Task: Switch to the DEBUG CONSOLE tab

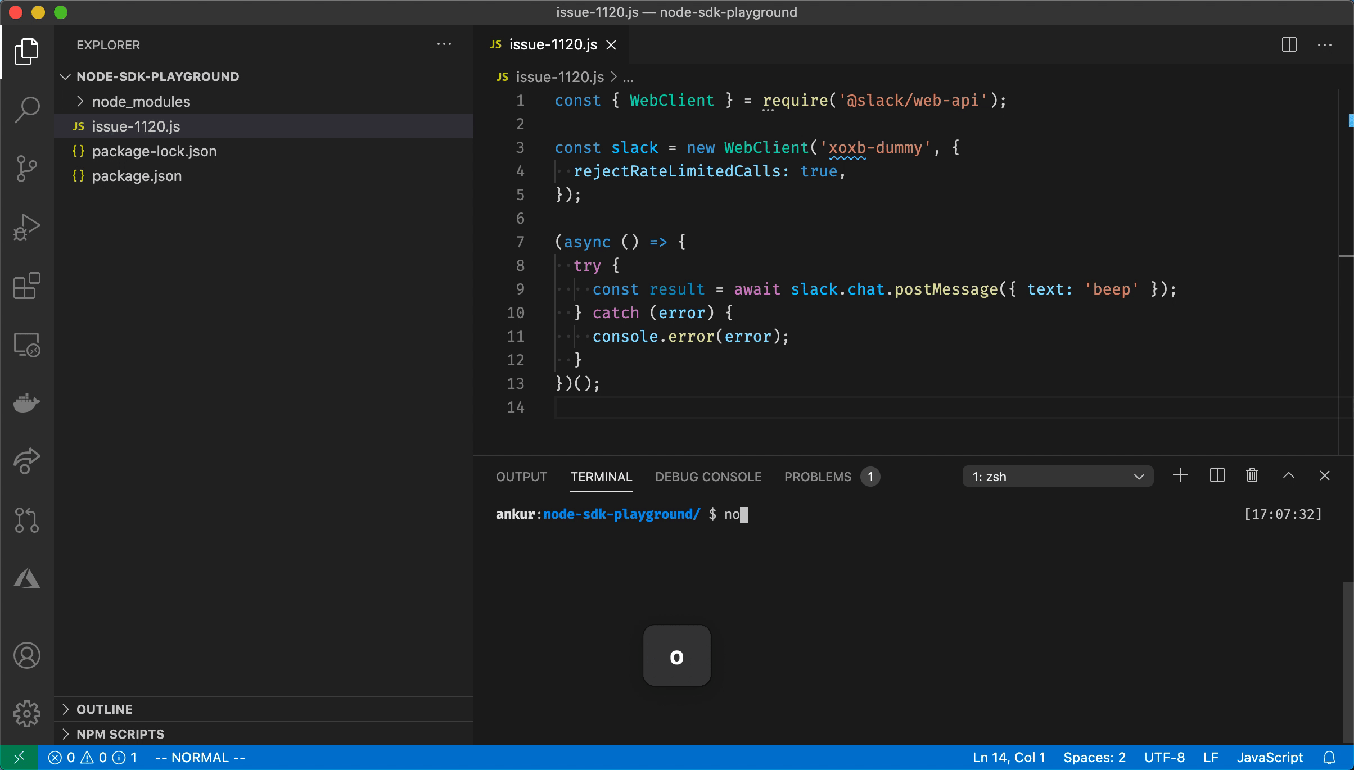Action: [708, 477]
